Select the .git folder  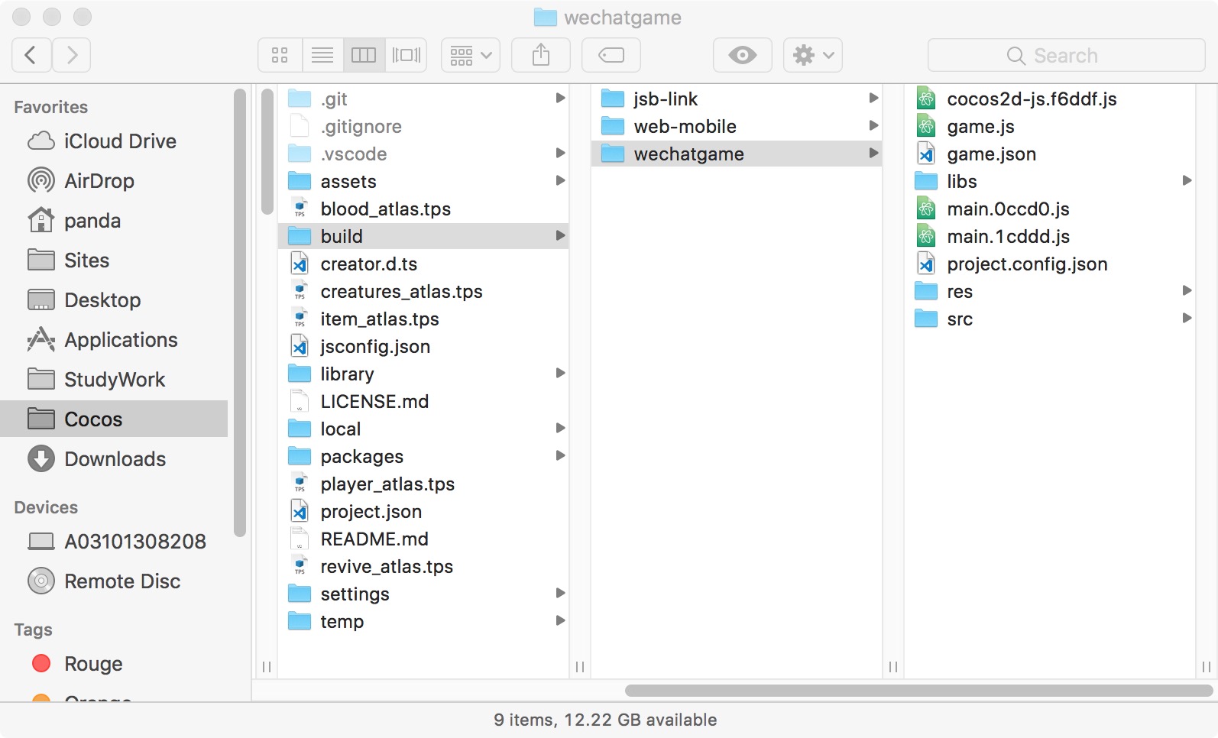(423, 99)
